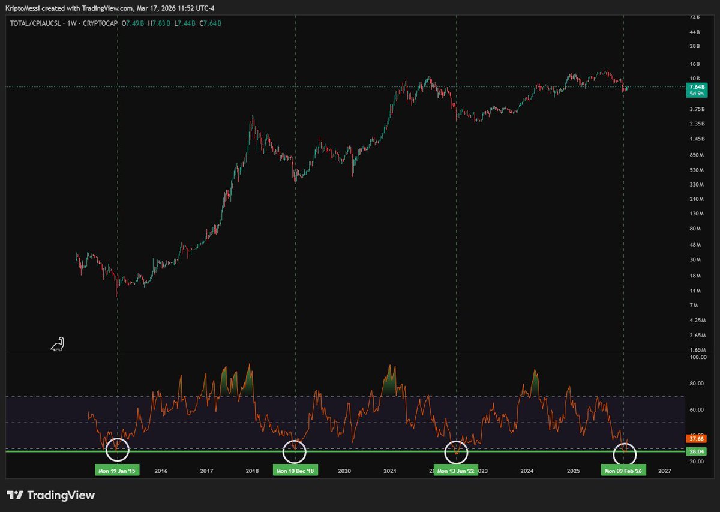
Task: Select the date marker Mon 09 Feb '26
Action: [624, 471]
